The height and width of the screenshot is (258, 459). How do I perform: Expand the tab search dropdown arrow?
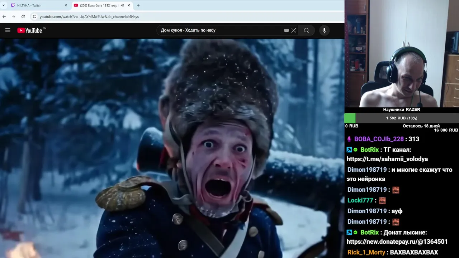tap(4, 5)
